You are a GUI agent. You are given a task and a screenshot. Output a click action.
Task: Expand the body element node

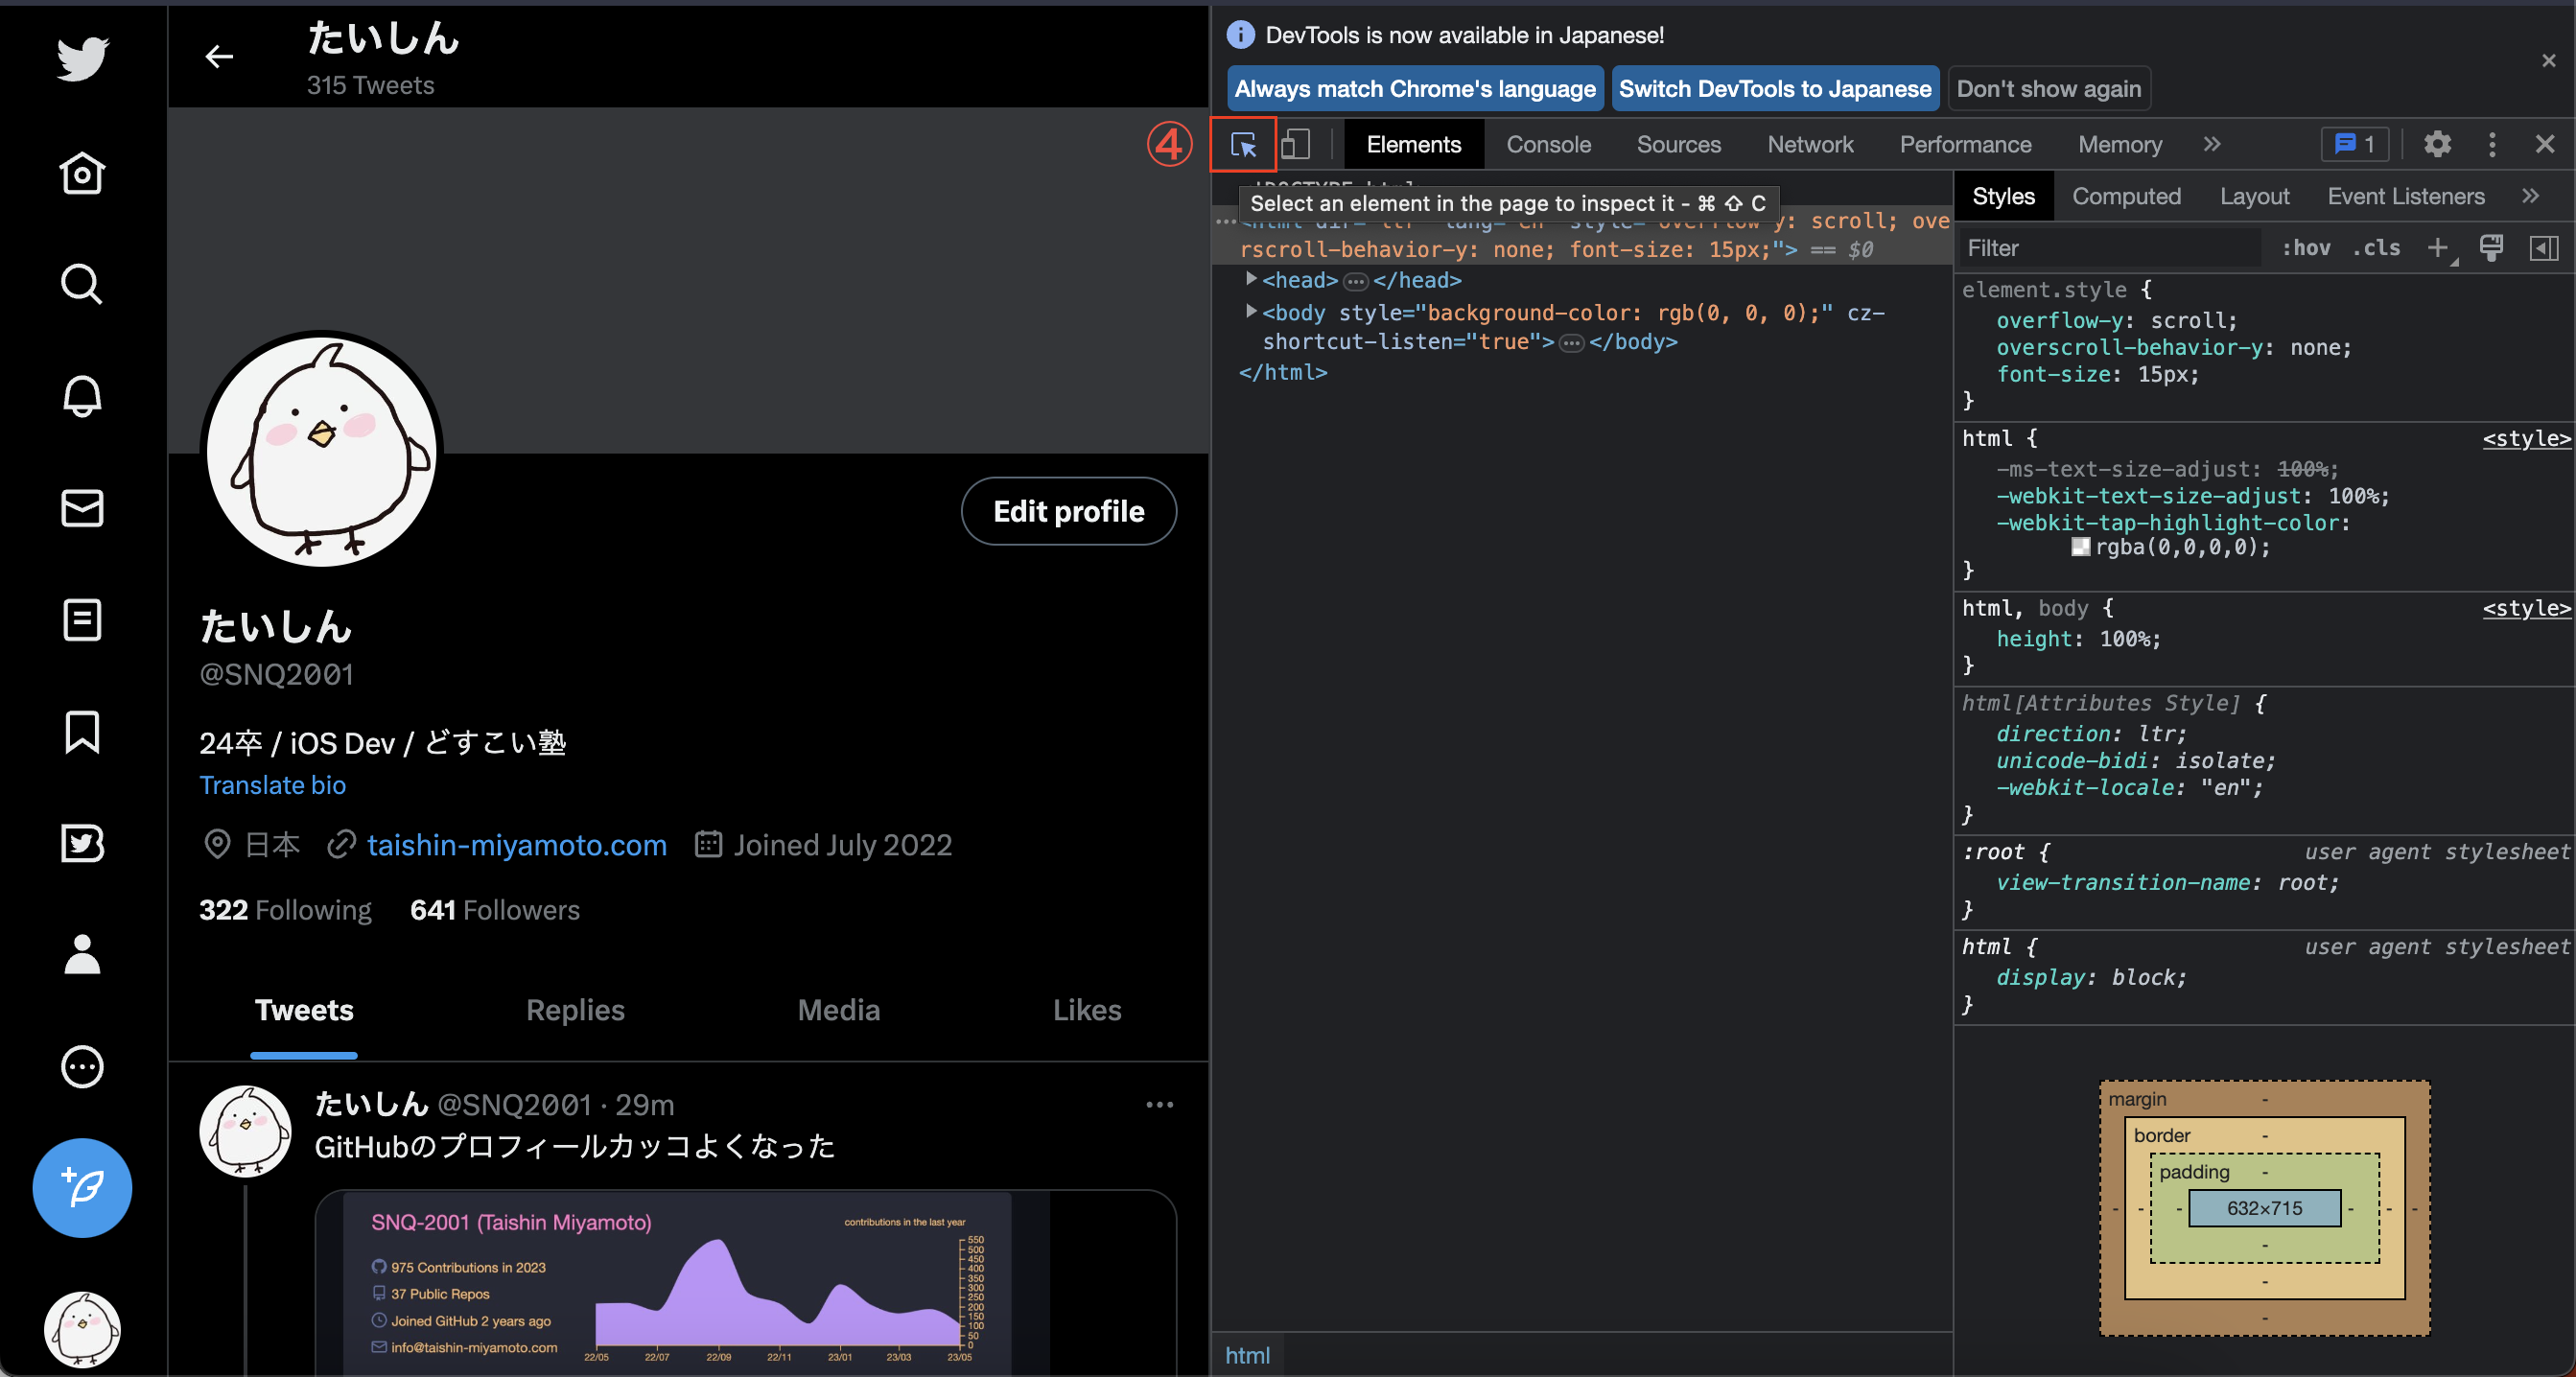point(1250,312)
